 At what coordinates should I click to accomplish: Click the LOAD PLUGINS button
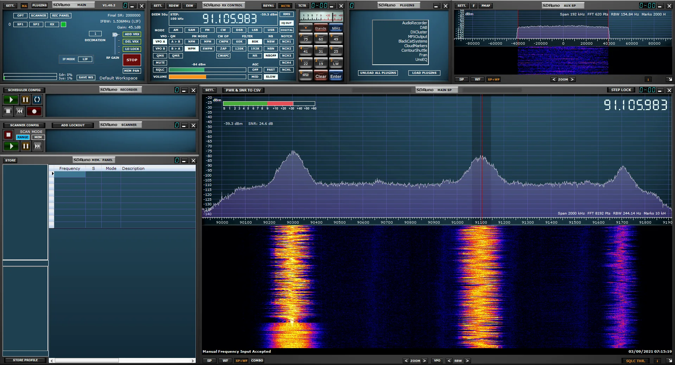[x=424, y=73]
